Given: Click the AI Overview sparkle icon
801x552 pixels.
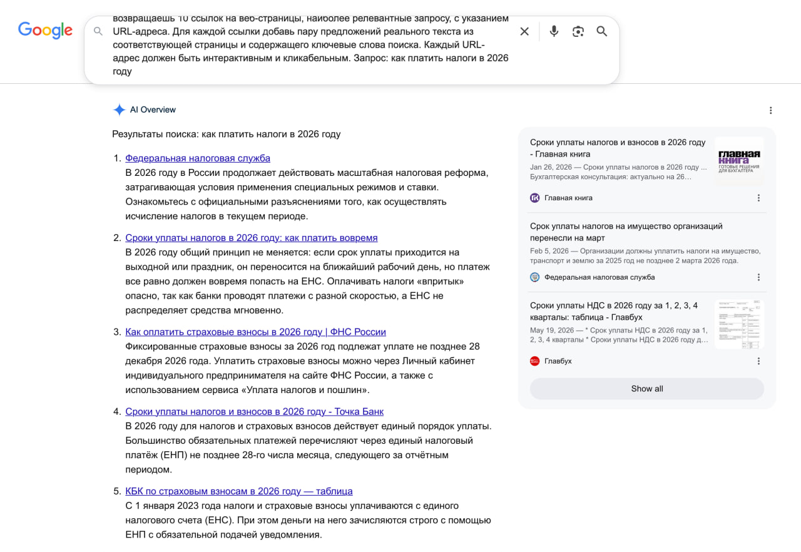Looking at the screenshot, I should click(x=120, y=110).
